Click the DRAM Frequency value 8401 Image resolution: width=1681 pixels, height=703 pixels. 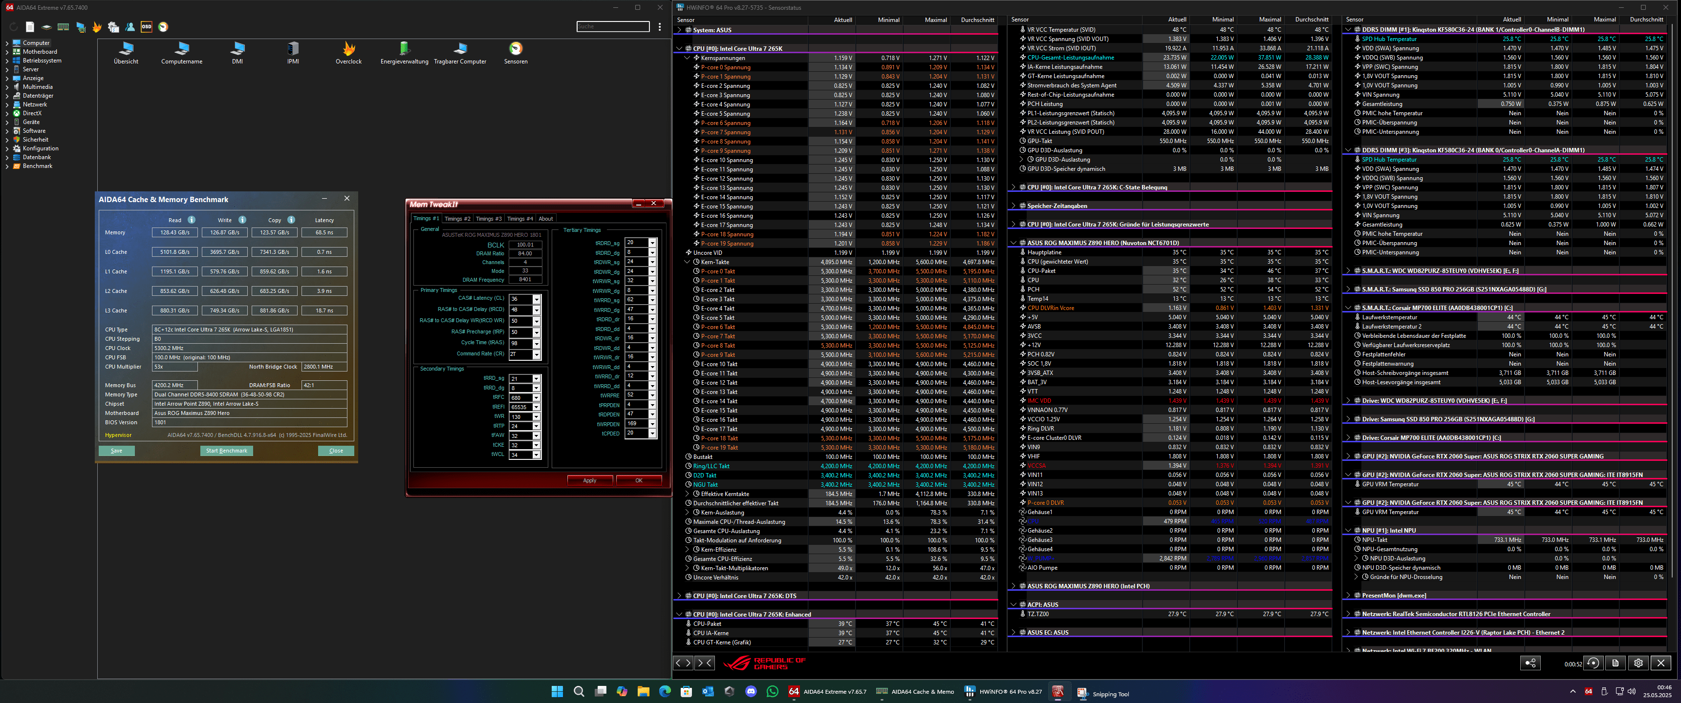pos(525,279)
